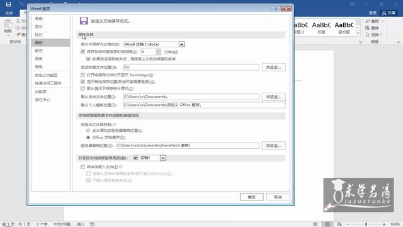Open the 高级 options category
This screenshot has height=227, width=403.
[x=50, y=67]
